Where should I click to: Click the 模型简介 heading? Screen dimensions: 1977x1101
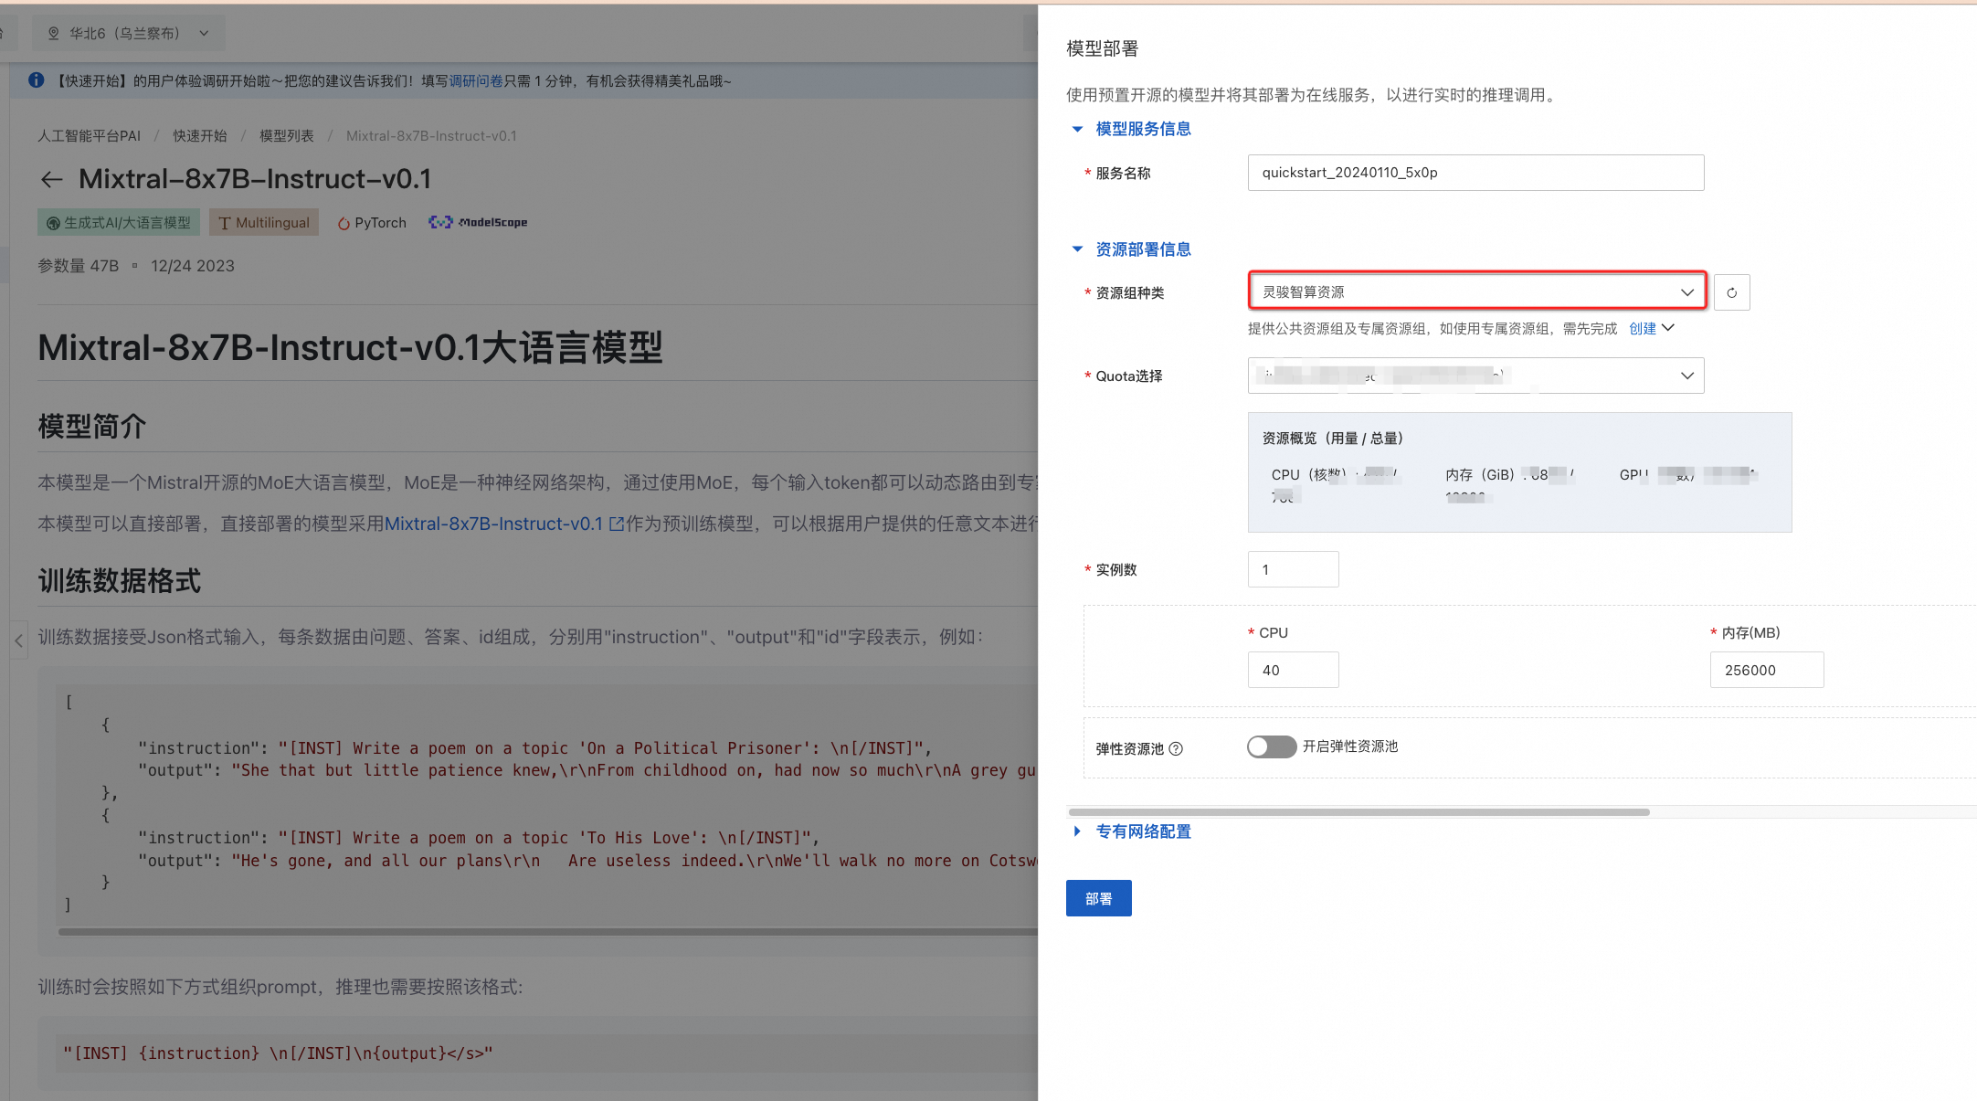[92, 426]
